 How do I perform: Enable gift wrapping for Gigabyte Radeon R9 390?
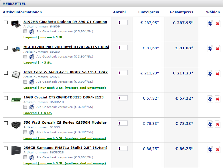click(25, 31)
